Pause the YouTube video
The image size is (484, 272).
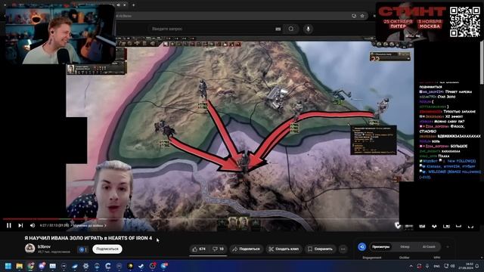click(x=9, y=225)
